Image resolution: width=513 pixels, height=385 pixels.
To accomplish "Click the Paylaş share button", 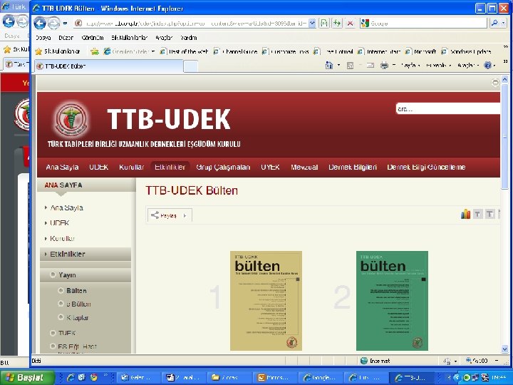I will [x=170, y=215].
